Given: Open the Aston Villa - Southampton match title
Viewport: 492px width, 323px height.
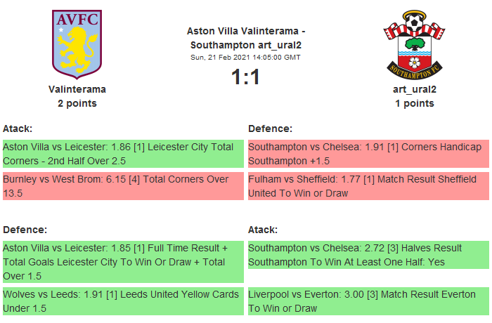Looking at the screenshot, I should click(x=245, y=38).
